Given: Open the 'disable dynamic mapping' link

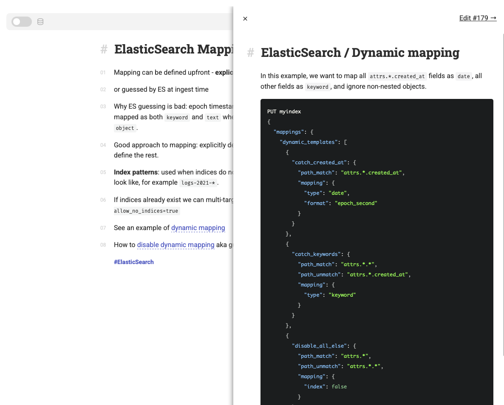Looking at the screenshot, I should click(x=176, y=245).
